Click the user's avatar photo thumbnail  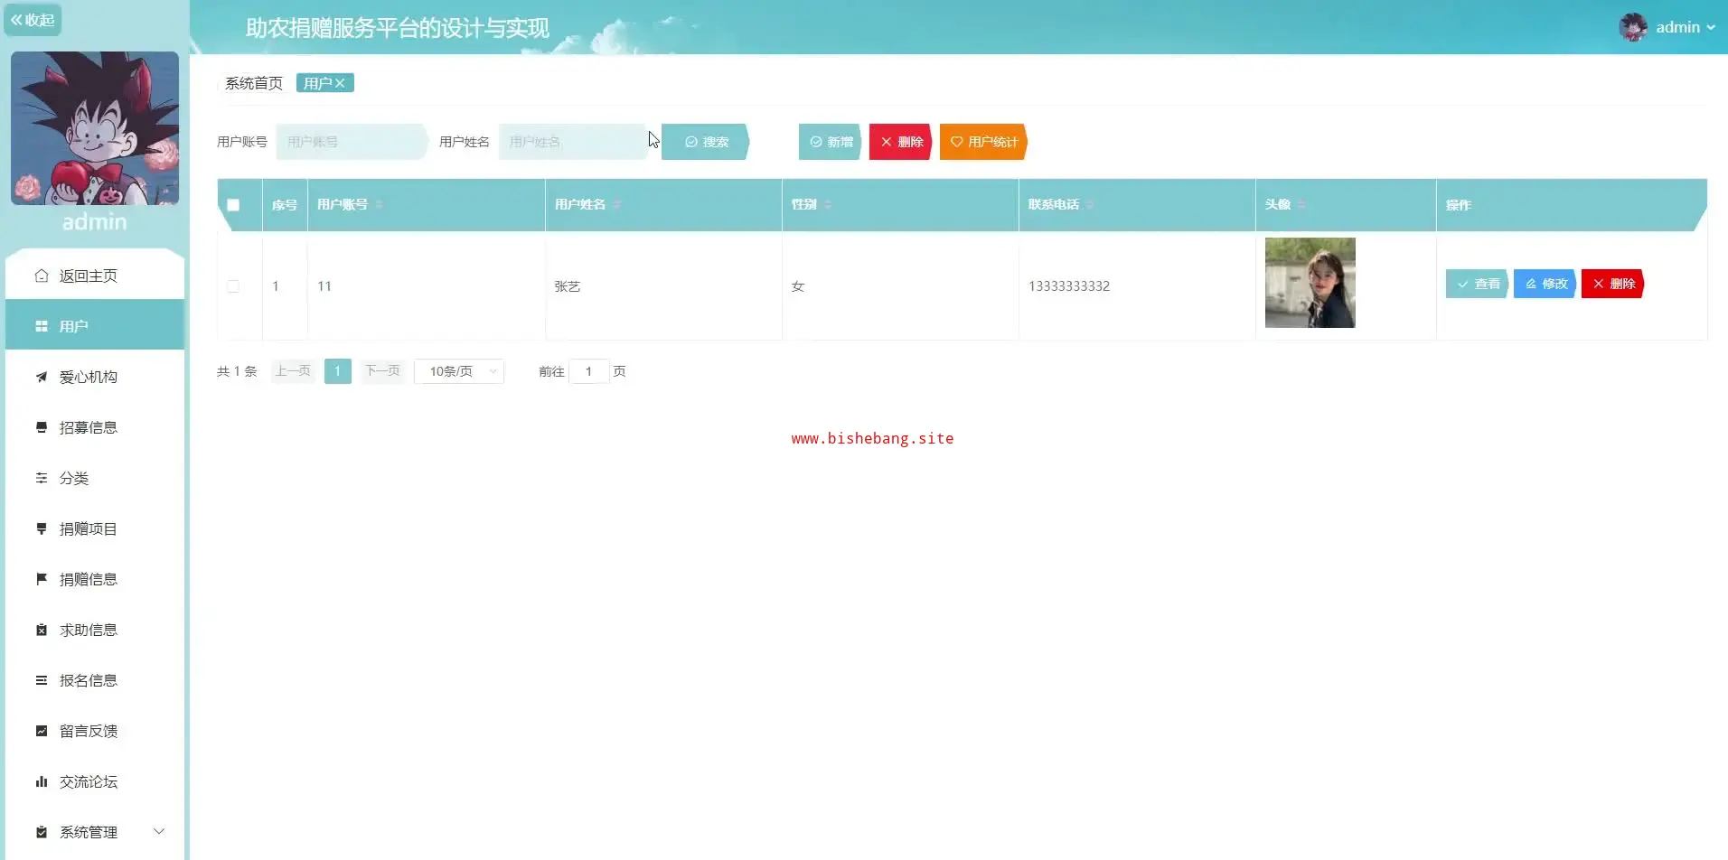[1310, 283]
